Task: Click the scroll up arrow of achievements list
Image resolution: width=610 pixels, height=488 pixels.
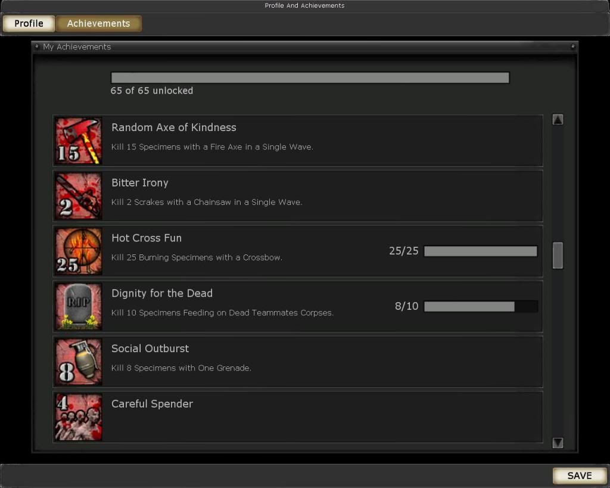Action: tap(558, 120)
